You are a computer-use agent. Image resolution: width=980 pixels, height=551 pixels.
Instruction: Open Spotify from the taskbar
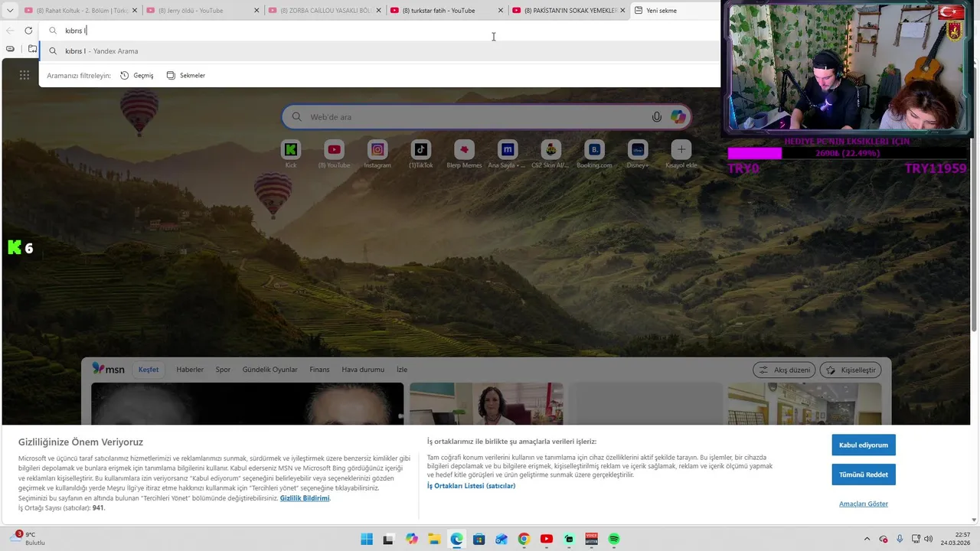click(x=614, y=539)
